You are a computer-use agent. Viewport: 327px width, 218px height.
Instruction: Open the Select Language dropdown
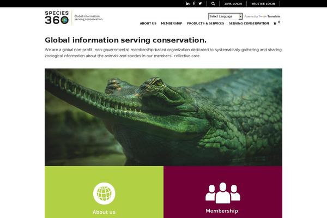click(225, 16)
